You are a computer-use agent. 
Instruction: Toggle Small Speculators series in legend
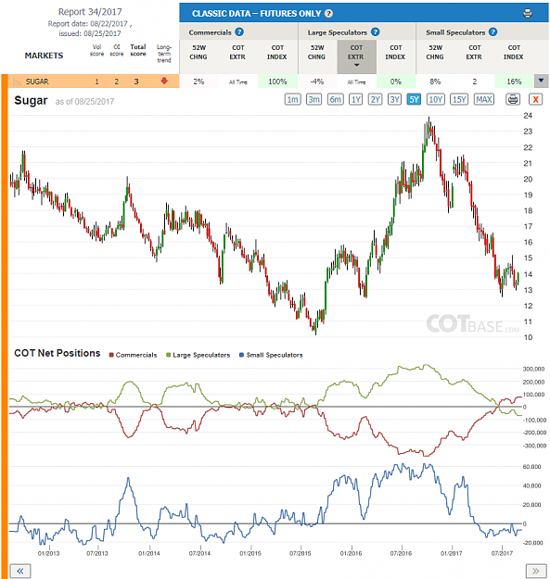(x=271, y=355)
